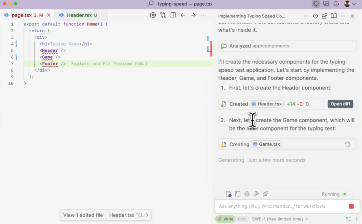Screen dimensions: 362x224
Task: Click the Ask anything chat input field
Action: [x=280, y=206]
